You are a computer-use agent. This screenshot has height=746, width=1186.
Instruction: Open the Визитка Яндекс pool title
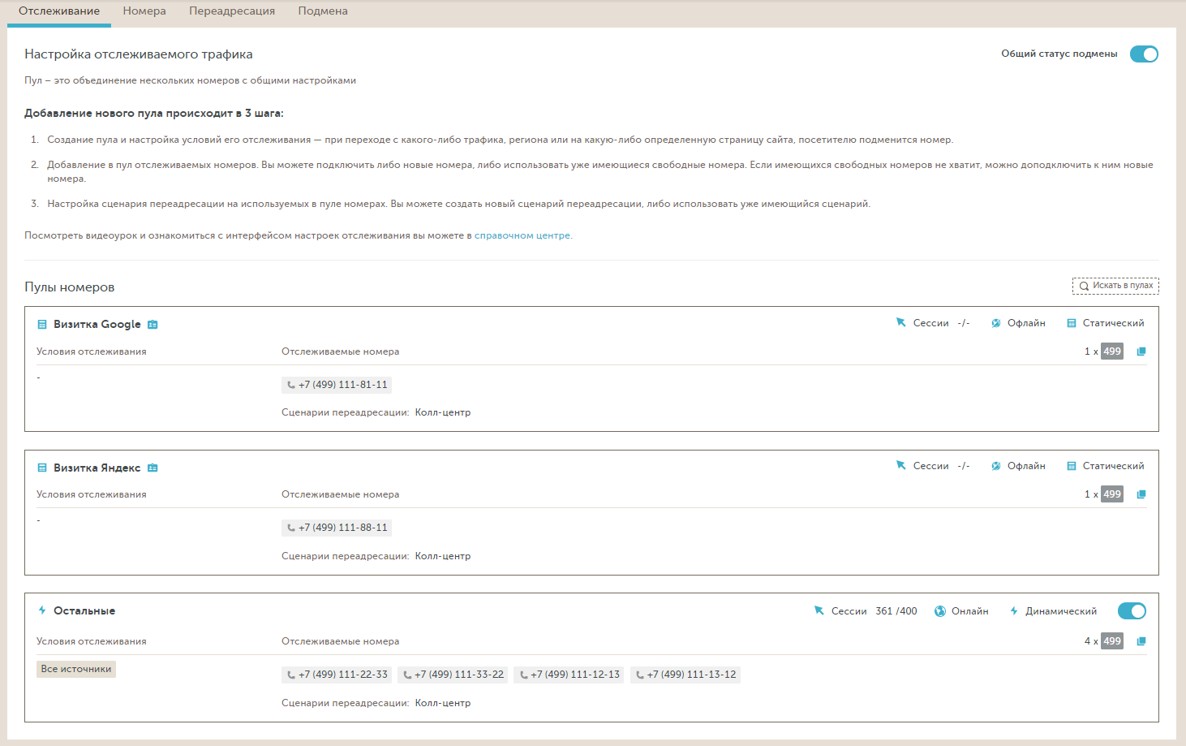[97, 468]
